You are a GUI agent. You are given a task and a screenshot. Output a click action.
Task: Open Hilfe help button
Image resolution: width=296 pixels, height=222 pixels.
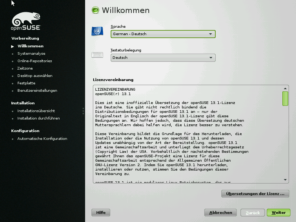coord(101,213)
